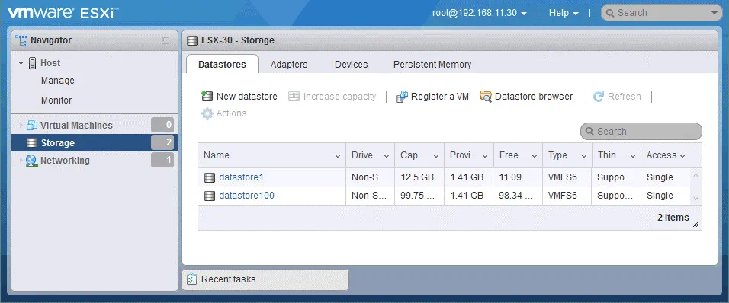Switch to the Adapters tab
The width and height of the screenshot is (729, 303).
pyautogui.click(x=289, y=65)
